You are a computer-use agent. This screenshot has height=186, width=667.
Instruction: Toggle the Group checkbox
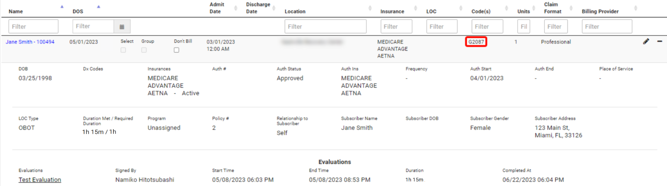[144, 50]
